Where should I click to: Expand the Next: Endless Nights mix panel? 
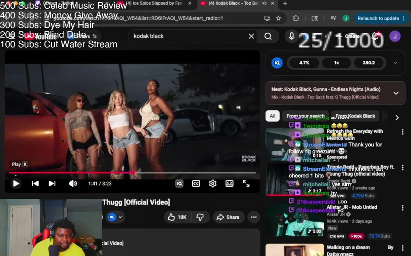click(x=396, y=93)
